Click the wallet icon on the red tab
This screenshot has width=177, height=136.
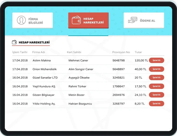point(76,20)
